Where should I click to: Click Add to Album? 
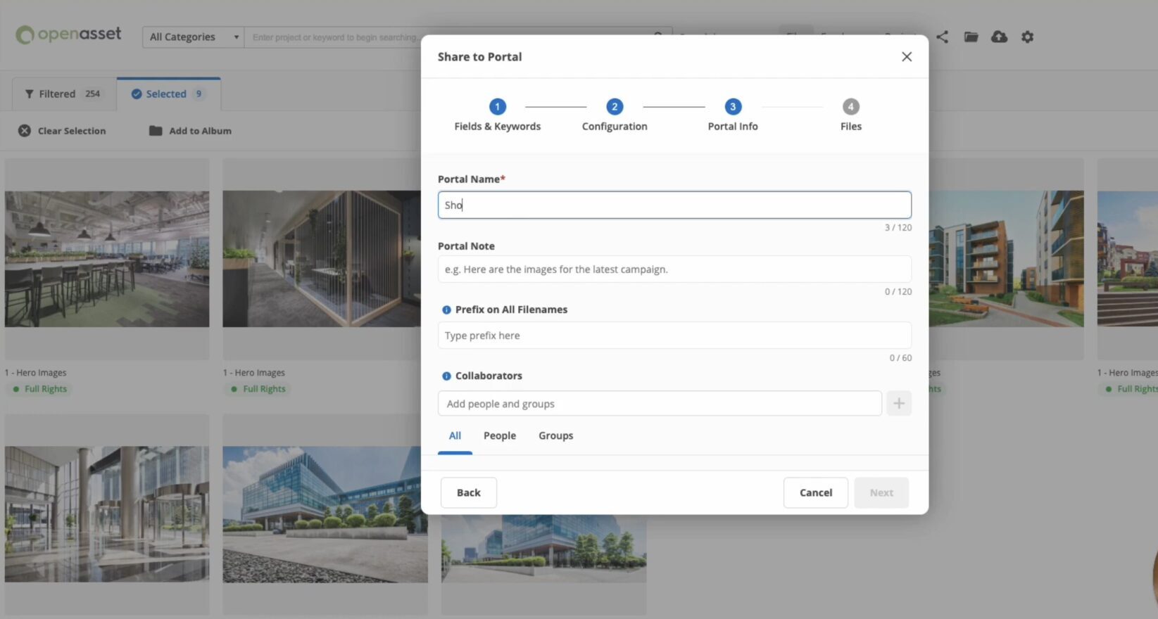coord(190,131)
